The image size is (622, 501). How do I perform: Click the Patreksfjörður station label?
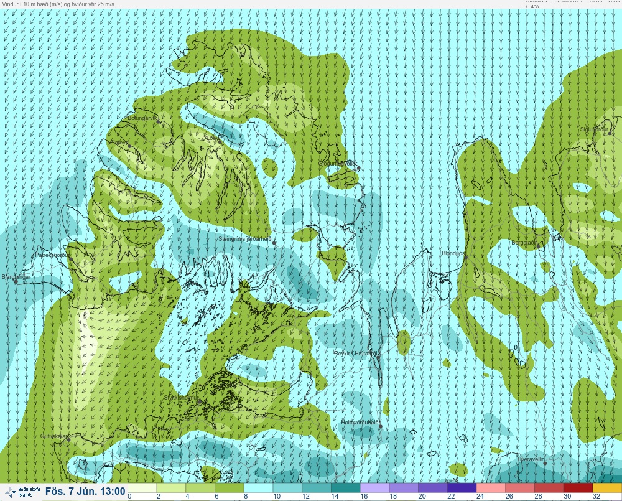pos(53,255)
